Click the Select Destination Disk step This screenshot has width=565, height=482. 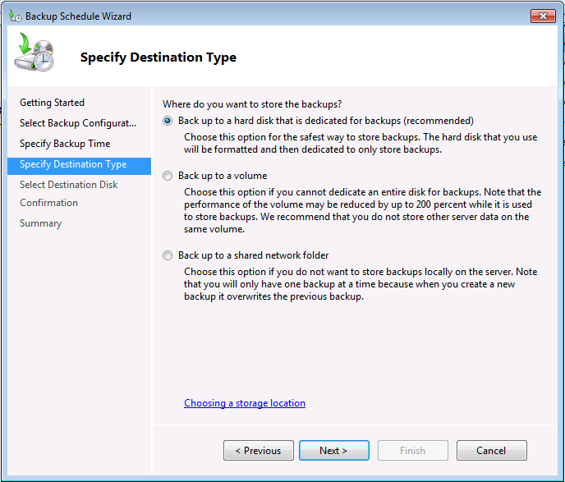click(69, 185)
